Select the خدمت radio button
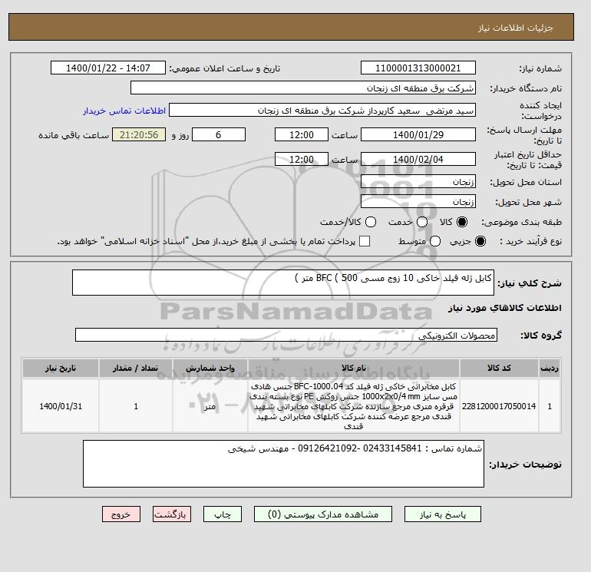Viewport: 591px width, 572px height. [422, 222]
